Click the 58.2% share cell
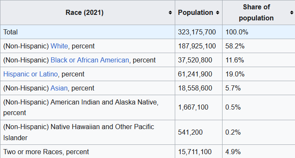Screen dimensions: 295x158 point(258,46)
